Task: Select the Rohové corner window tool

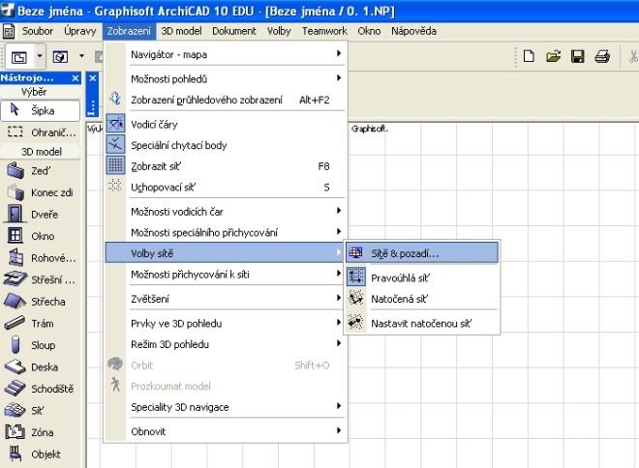Action: (x=41, y=258)
